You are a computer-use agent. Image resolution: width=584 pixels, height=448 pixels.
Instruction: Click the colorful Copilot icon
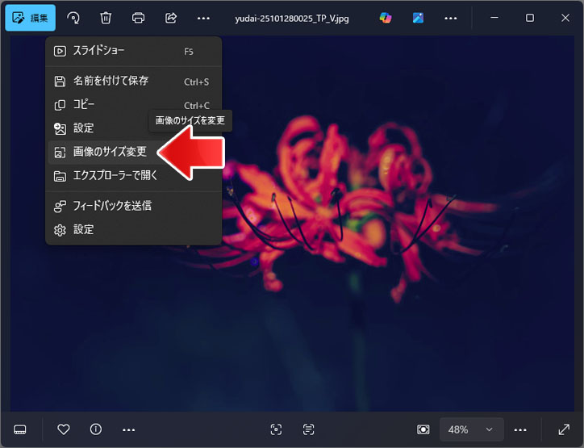pyautogui.click(x=385, y=18)
